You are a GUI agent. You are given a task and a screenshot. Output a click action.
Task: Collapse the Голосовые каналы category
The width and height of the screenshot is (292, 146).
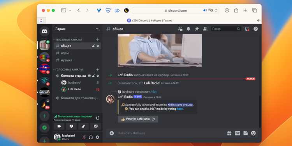[x=68, y=69]
